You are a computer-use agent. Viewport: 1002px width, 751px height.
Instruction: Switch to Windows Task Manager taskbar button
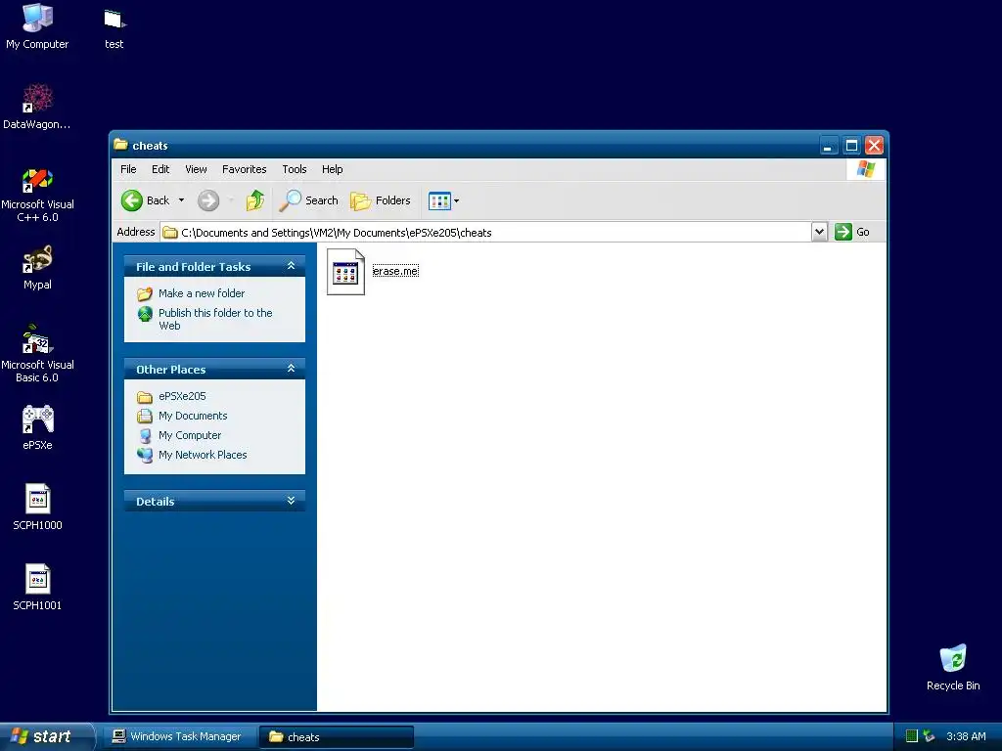coord(180,736)
